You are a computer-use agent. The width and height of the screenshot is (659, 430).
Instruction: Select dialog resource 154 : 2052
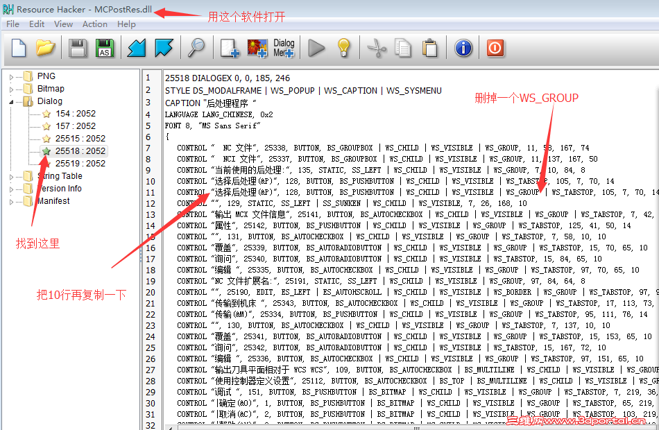(76, 114)
